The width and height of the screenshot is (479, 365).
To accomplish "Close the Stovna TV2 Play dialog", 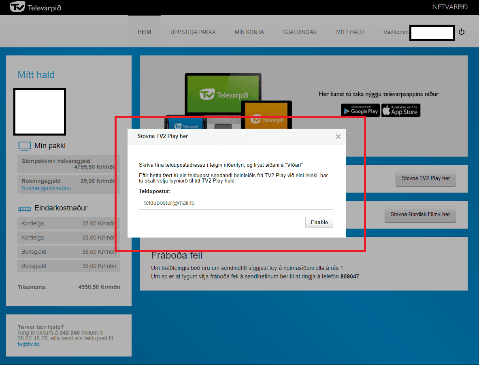I will [x=338, y=136].
